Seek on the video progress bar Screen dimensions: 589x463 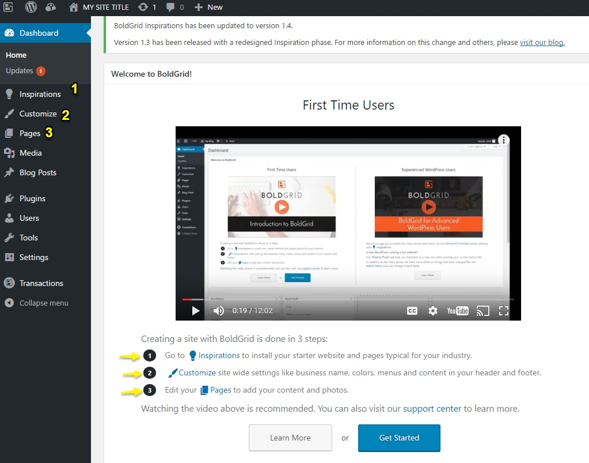tap(348, 299)
